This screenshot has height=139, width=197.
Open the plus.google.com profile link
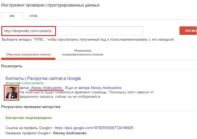94,128
